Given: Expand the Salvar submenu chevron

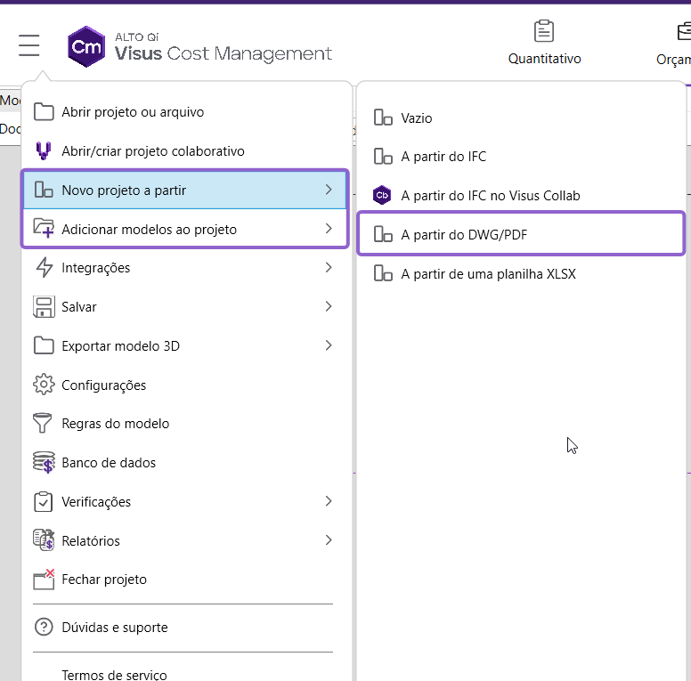Looking at the screenshot, I should [329, 306].
